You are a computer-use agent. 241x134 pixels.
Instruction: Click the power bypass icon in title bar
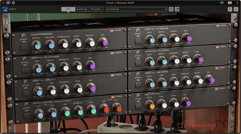point(13,3)
